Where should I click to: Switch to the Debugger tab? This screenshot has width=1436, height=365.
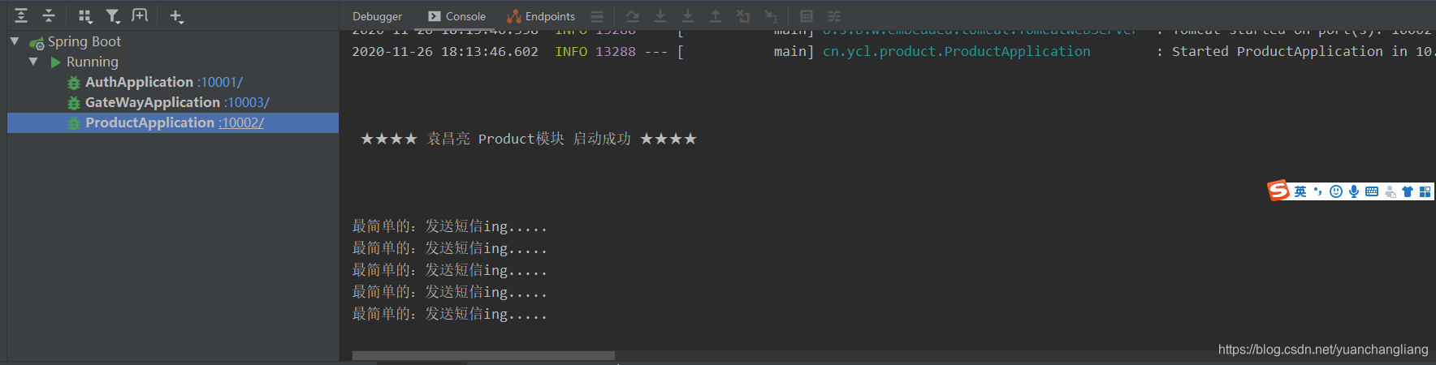pyautogui.click(x=377, y=16)
